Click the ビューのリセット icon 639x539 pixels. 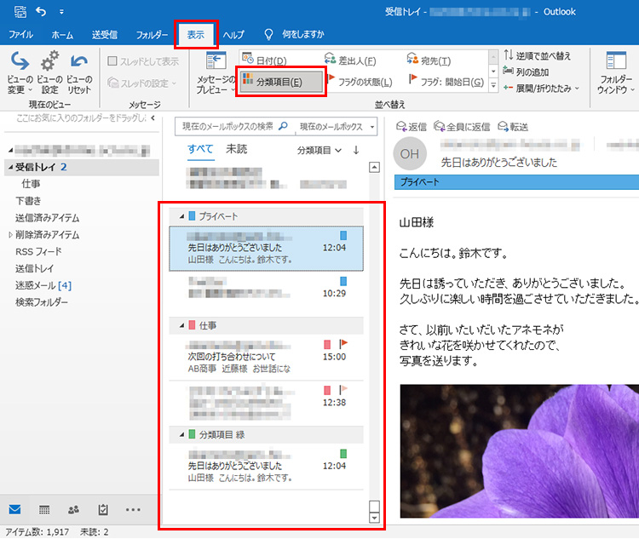tap(79, 64)
